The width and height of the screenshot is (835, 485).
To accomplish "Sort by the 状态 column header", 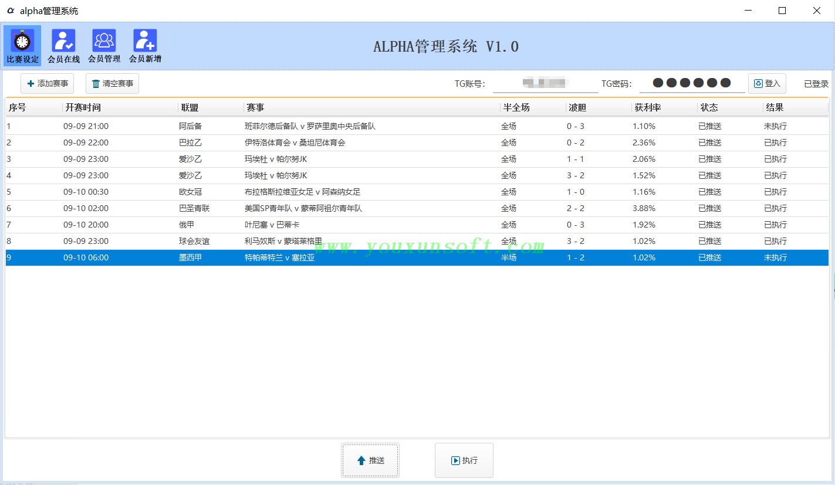I will pyautogui.click(x=731, y=107).
